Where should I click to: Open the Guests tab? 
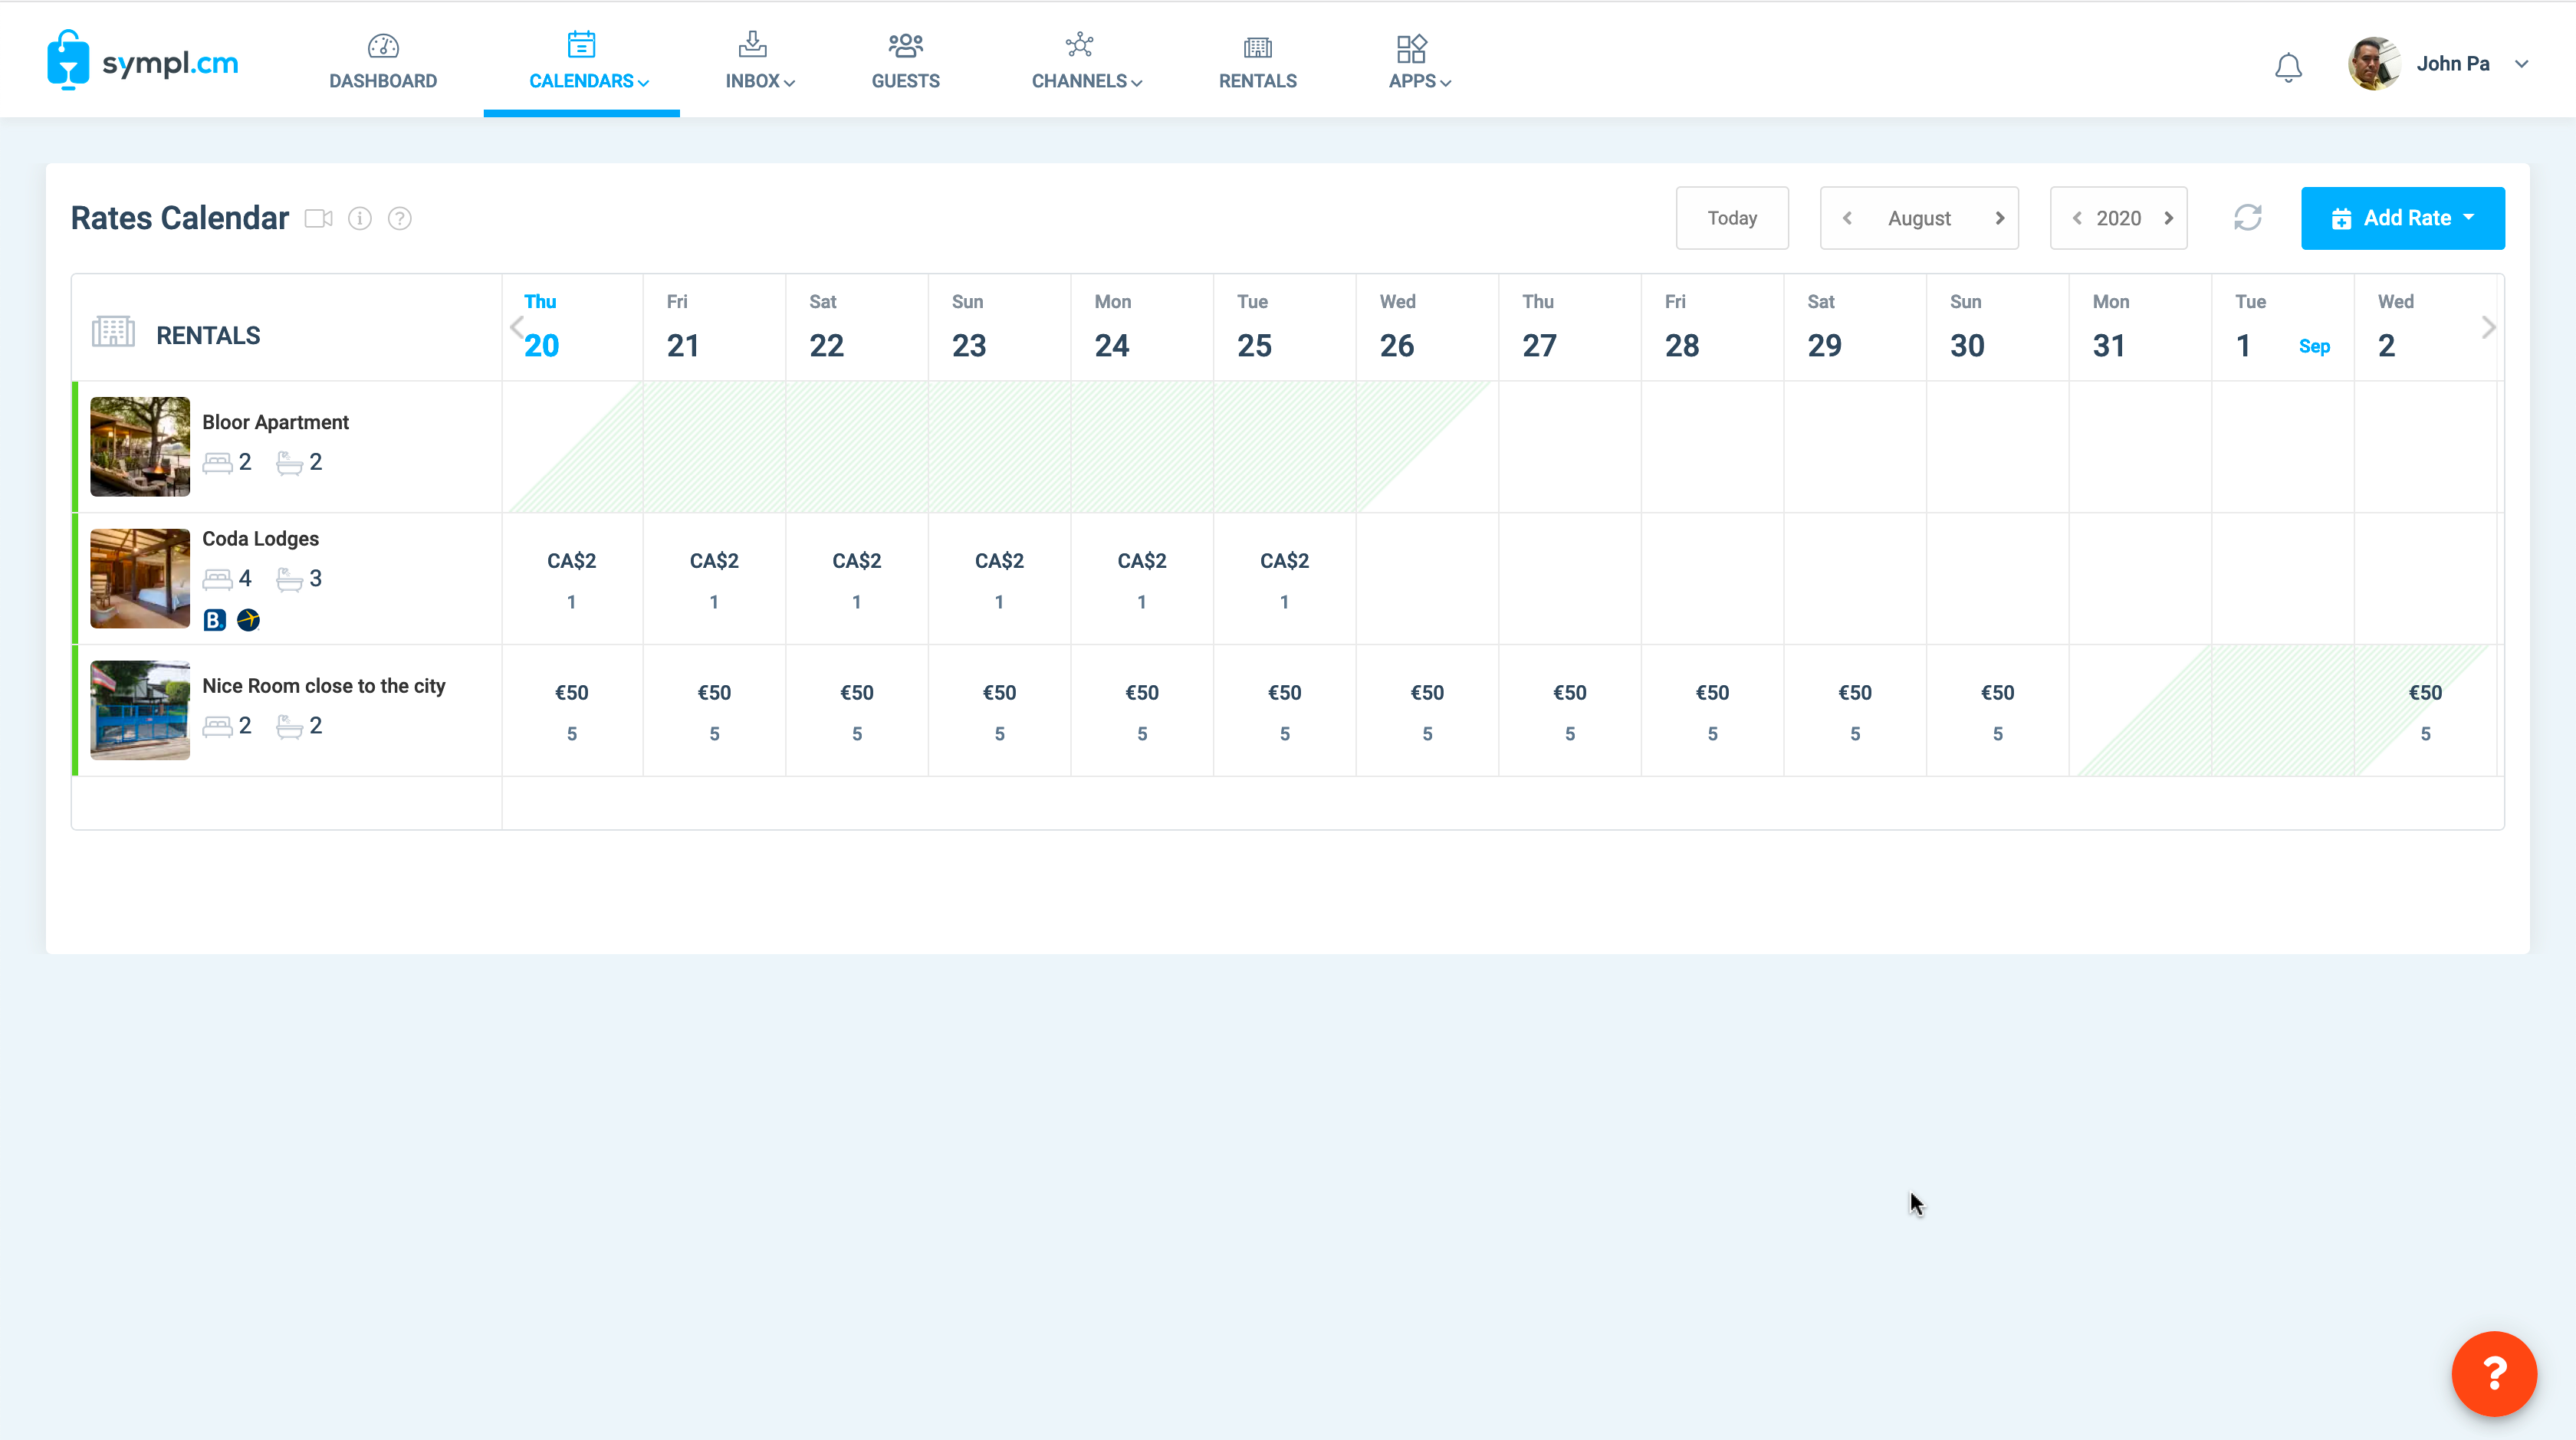click(905, 62)
